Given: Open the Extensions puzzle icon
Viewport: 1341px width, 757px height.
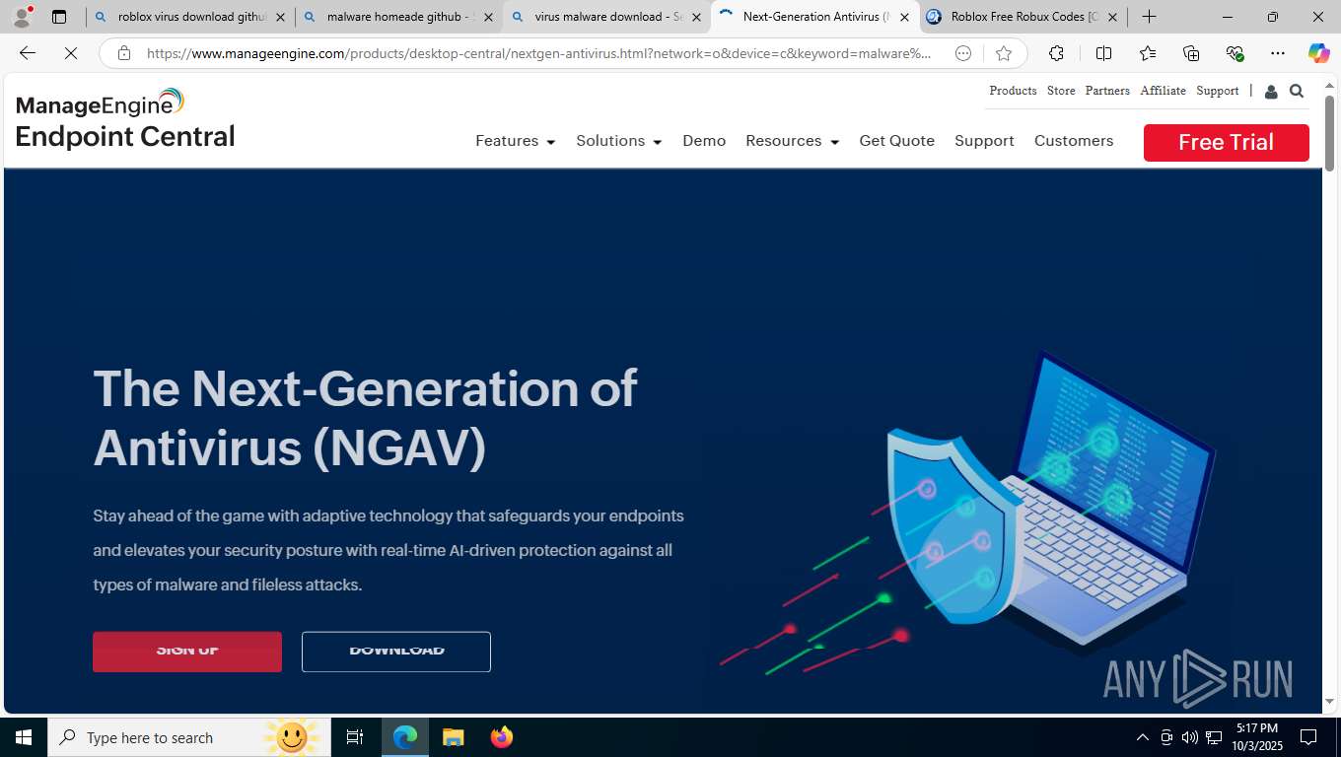Looking at the screenshot, I should [1056, 53].
